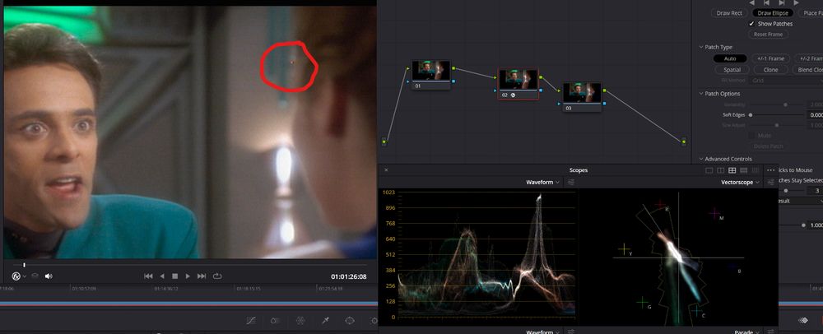Collapse the Advanced Controls section
Viewport: 823px width, 334px height.
point(701,159)
